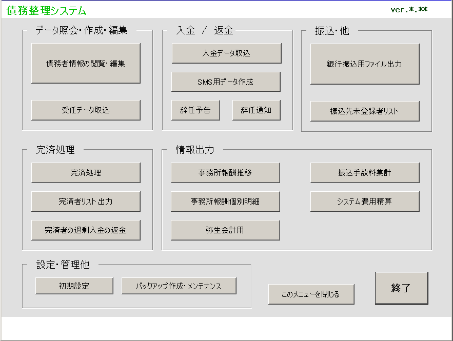This screenshot has width=453, height=341.
Task: Import deposits via 入金データ取込
Action: [227, 53]
